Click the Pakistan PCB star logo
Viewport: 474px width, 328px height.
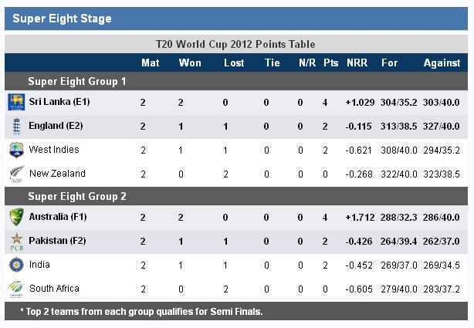[x=17, y=242]
